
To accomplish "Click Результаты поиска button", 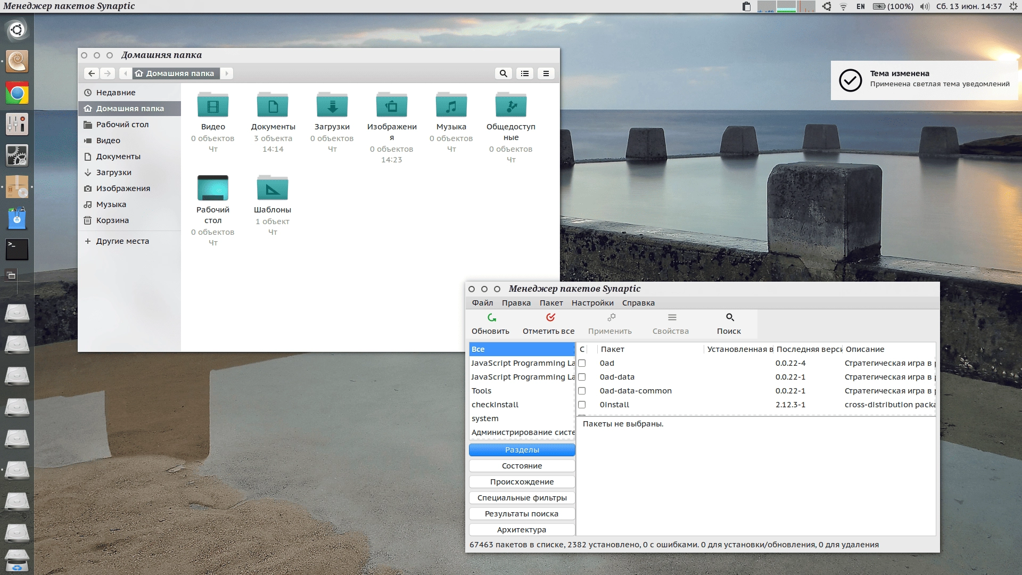I will click(522, 514).
